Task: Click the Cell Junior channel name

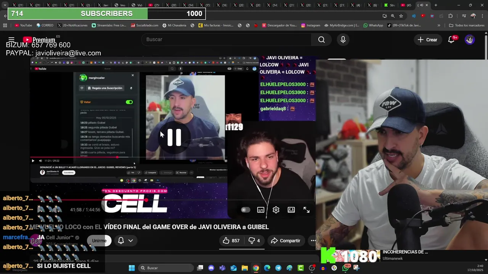Action: click(59, 237)
